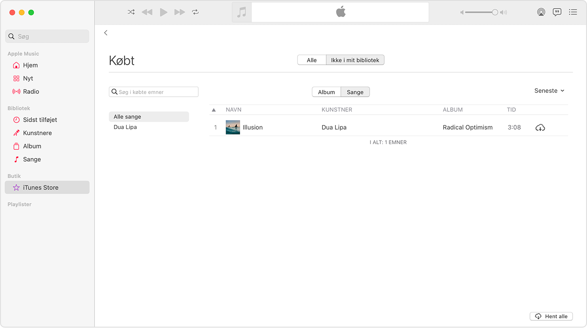Click the low volume speaker icon
Screen dimensions: 587x328
click(x=462, y=13)
